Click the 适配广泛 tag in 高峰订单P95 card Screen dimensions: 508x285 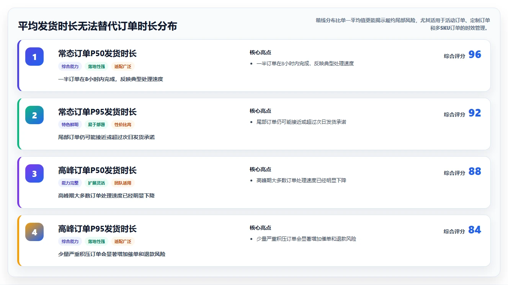(123, 241)
